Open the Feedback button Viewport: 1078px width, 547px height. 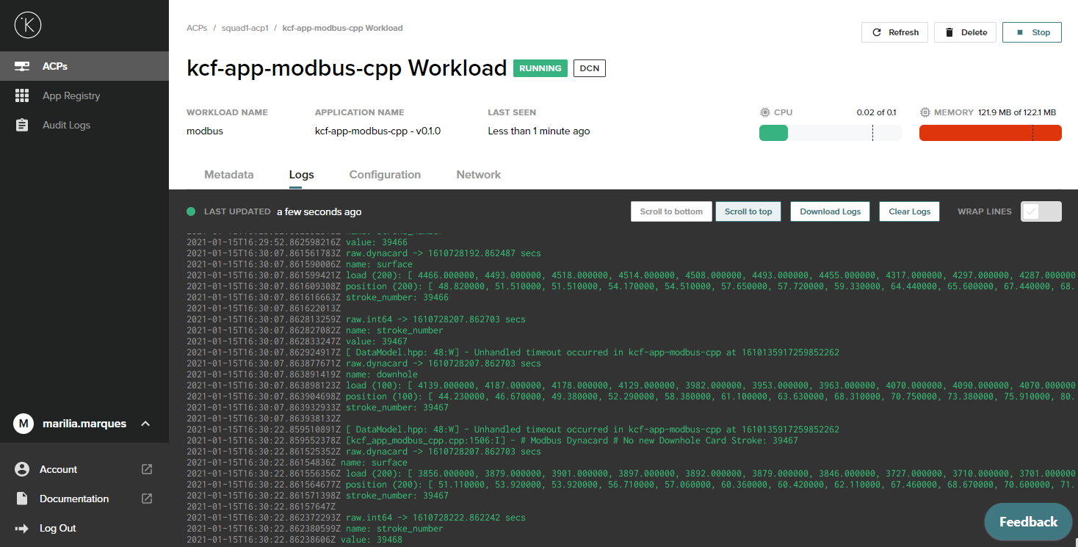[1028, 522]
